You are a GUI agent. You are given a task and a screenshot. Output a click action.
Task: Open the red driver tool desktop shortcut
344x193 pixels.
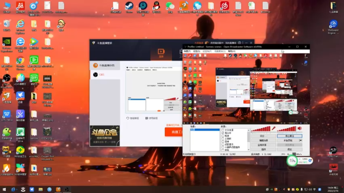(x=20, y=6)
